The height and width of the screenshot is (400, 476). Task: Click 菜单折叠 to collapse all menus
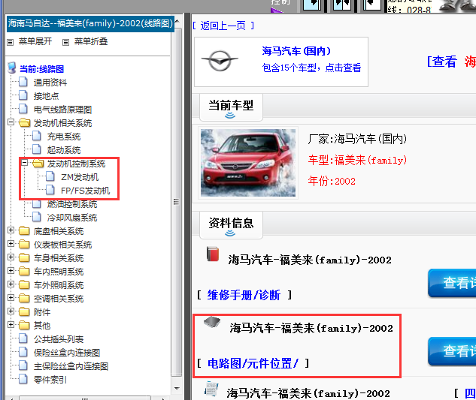pyautogui.click(x=91, y=41)
